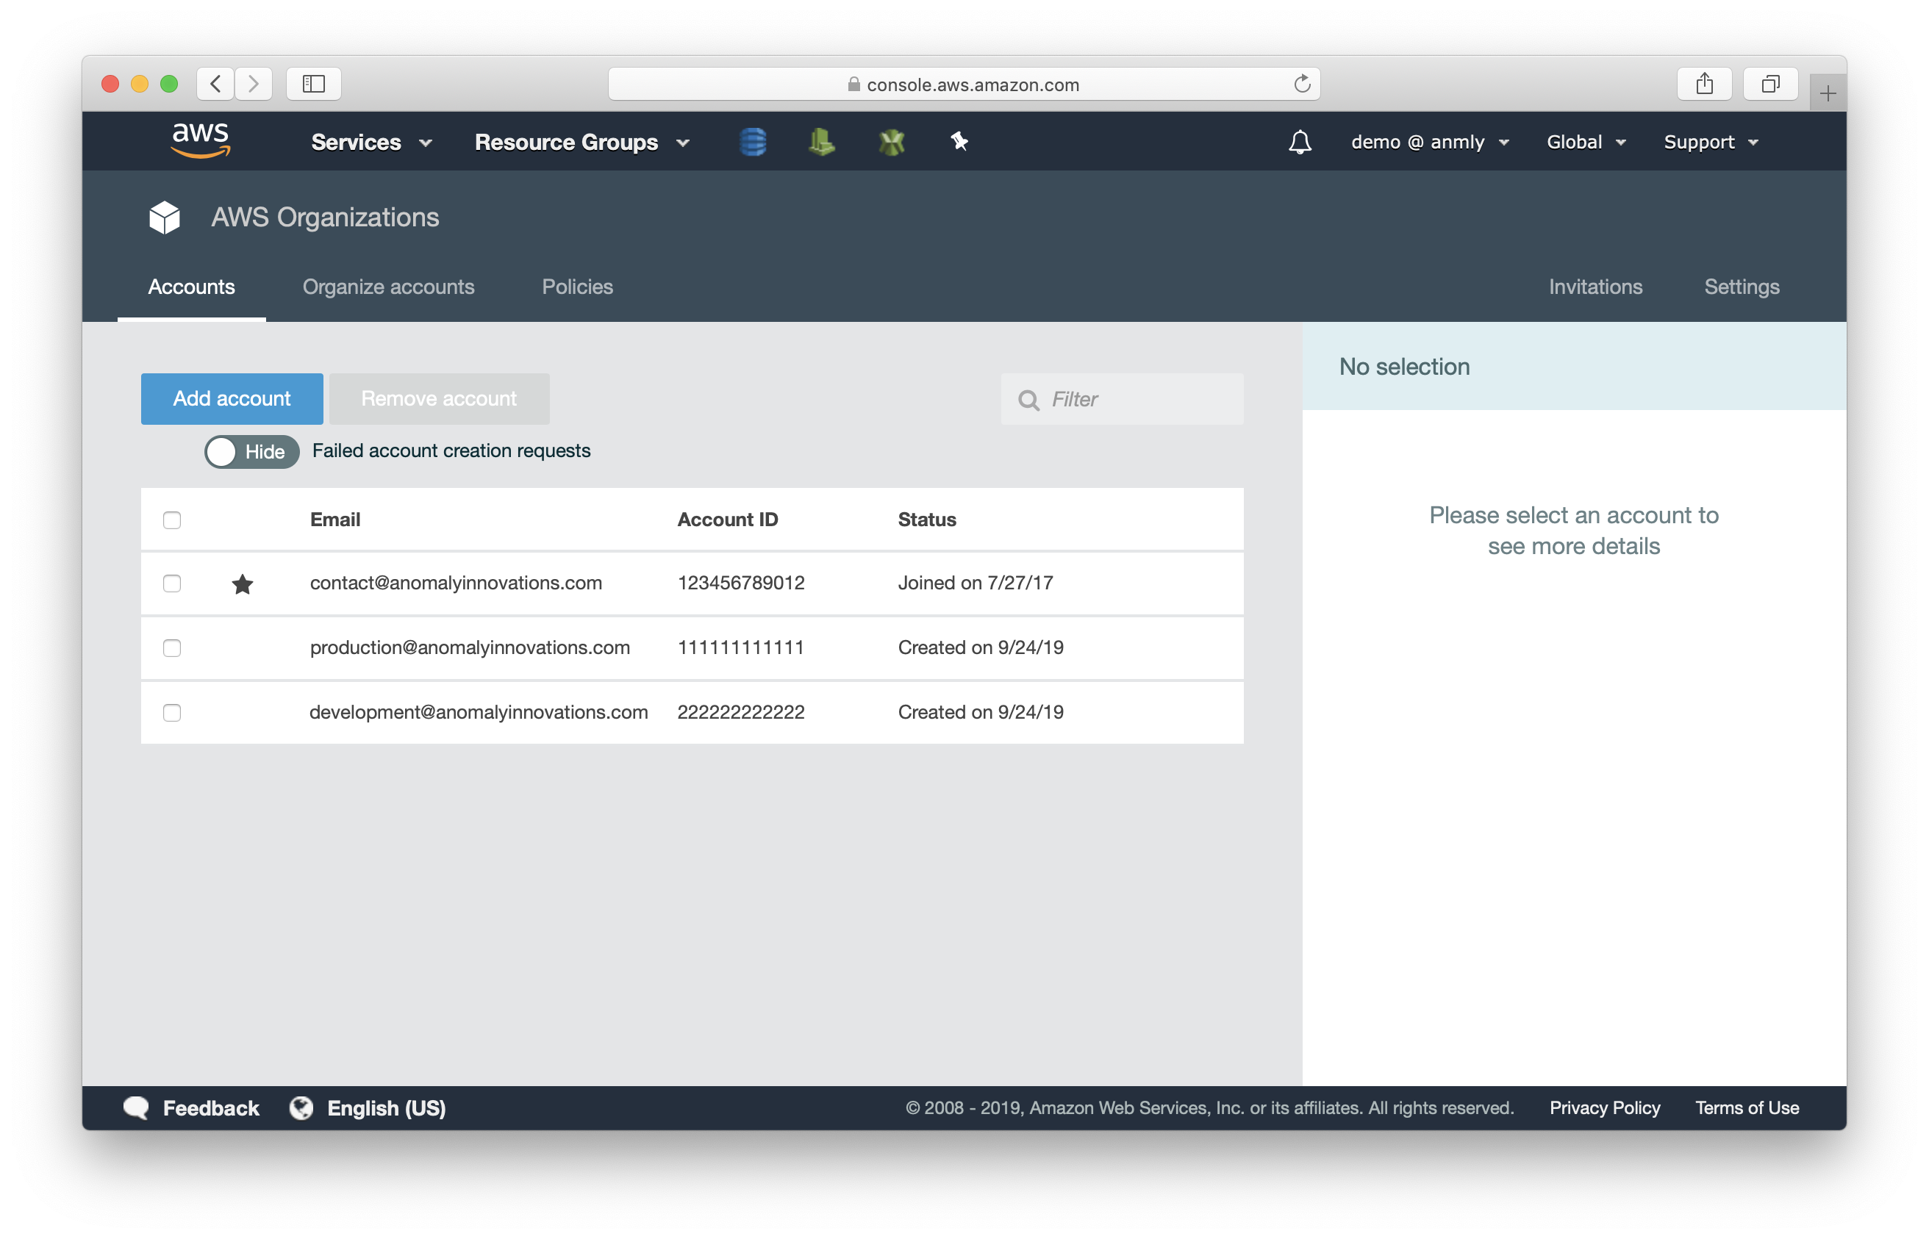The image size is (1929, 1239).
Task: Expand the demo@anmly account menu
Action: coord(1425,140)
